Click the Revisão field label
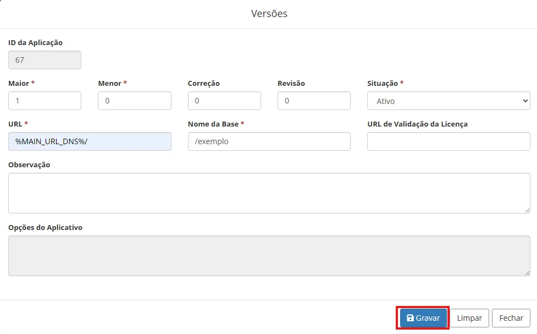Image resolution: width=537 pixels, height=334 pixels. pos(291,83)
